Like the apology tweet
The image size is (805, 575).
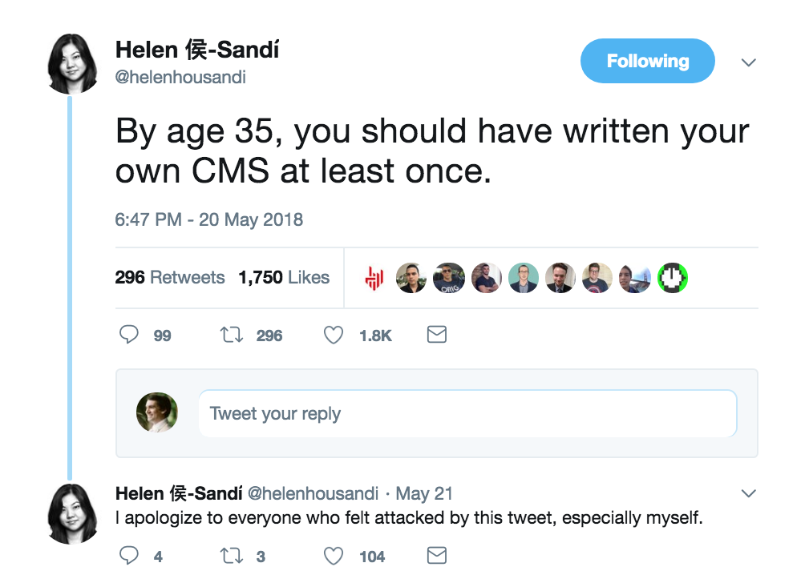pyautogui.click(x=334, y=555)
